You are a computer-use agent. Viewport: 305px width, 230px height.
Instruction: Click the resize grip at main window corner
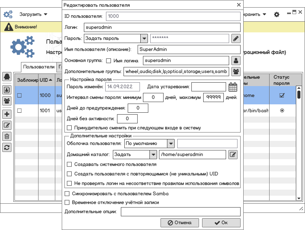tap(301, 209)
